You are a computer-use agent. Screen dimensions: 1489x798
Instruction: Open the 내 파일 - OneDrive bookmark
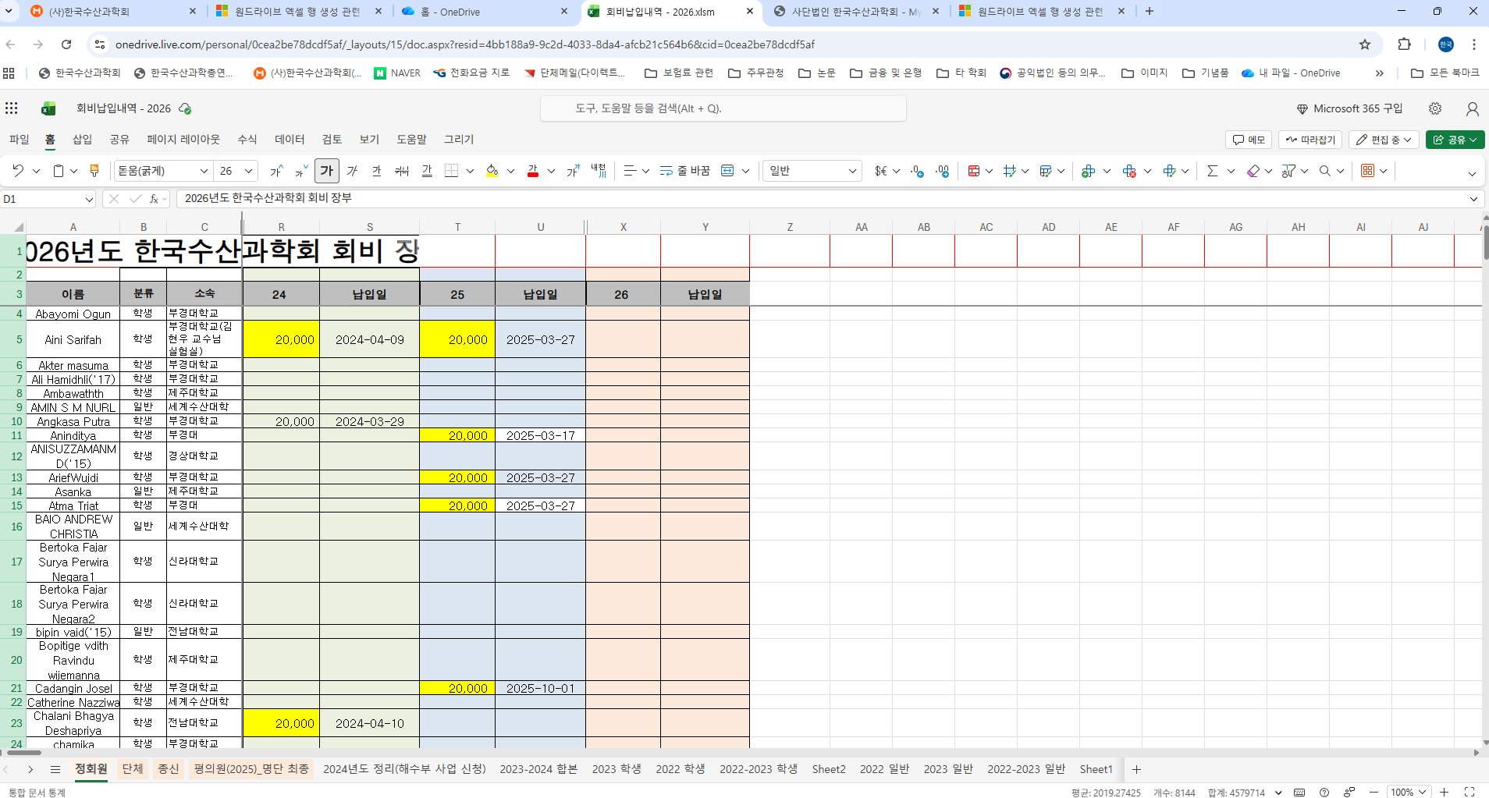pos(1291,73)
